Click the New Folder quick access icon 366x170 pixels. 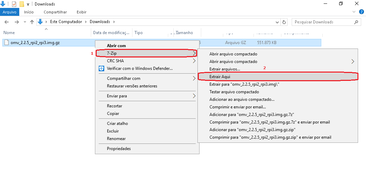[21, 4]
